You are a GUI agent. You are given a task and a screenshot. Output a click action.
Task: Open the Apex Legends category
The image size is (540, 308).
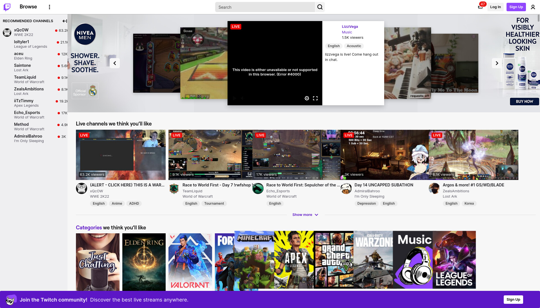click(x=294, y=260)
